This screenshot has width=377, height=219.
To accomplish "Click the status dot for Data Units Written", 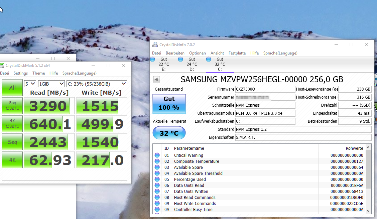I will click(157, 191).
